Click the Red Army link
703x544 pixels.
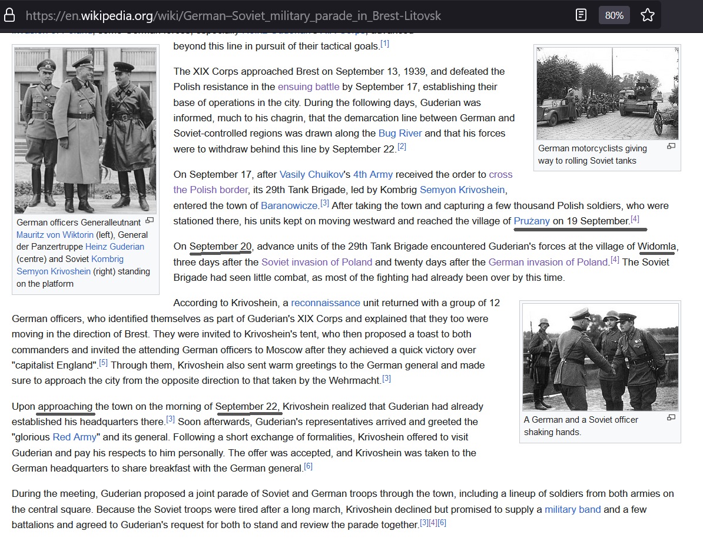(x=74, y=437)
